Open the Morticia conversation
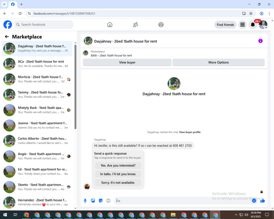Screen dimensions: 274x219 37,79
